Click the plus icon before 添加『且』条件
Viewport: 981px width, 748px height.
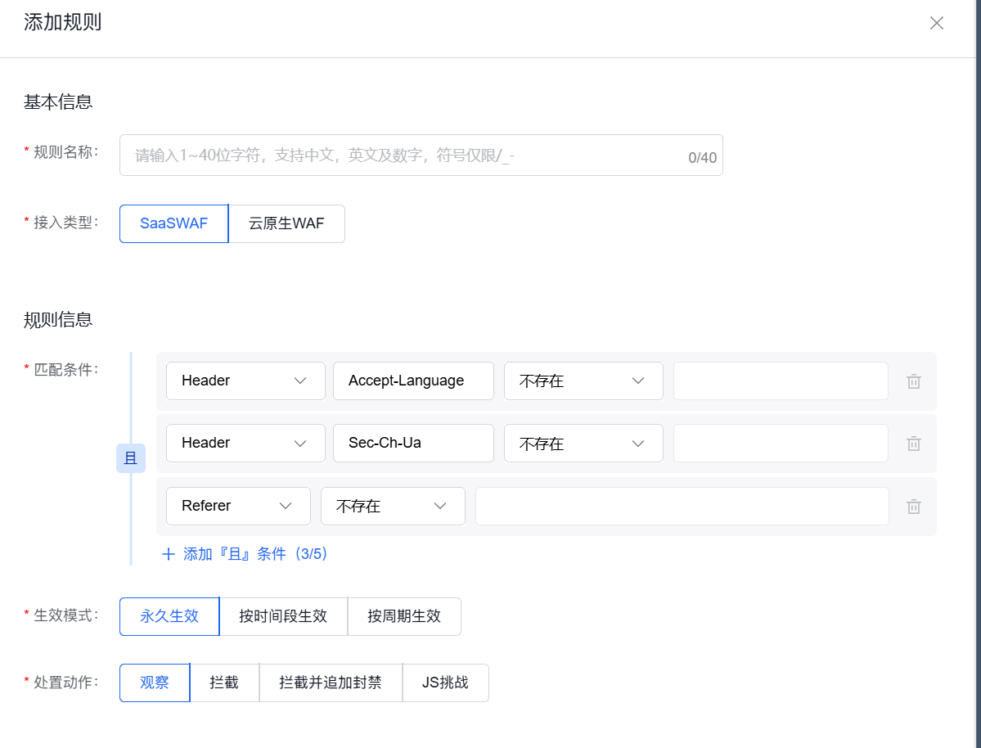(168, 554)
